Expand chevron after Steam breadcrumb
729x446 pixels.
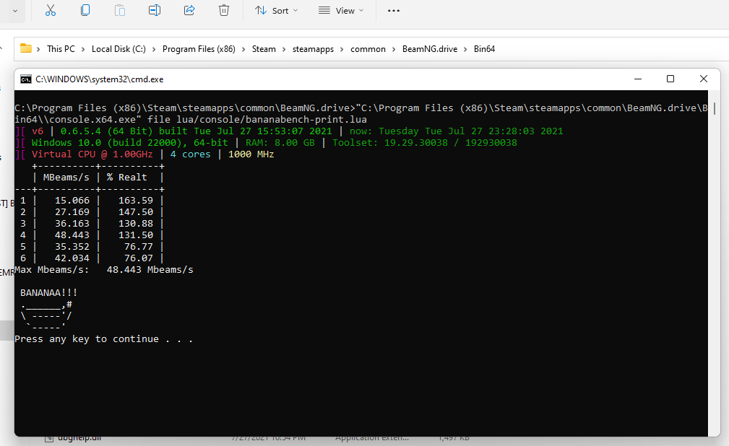[x=284, y=49]
